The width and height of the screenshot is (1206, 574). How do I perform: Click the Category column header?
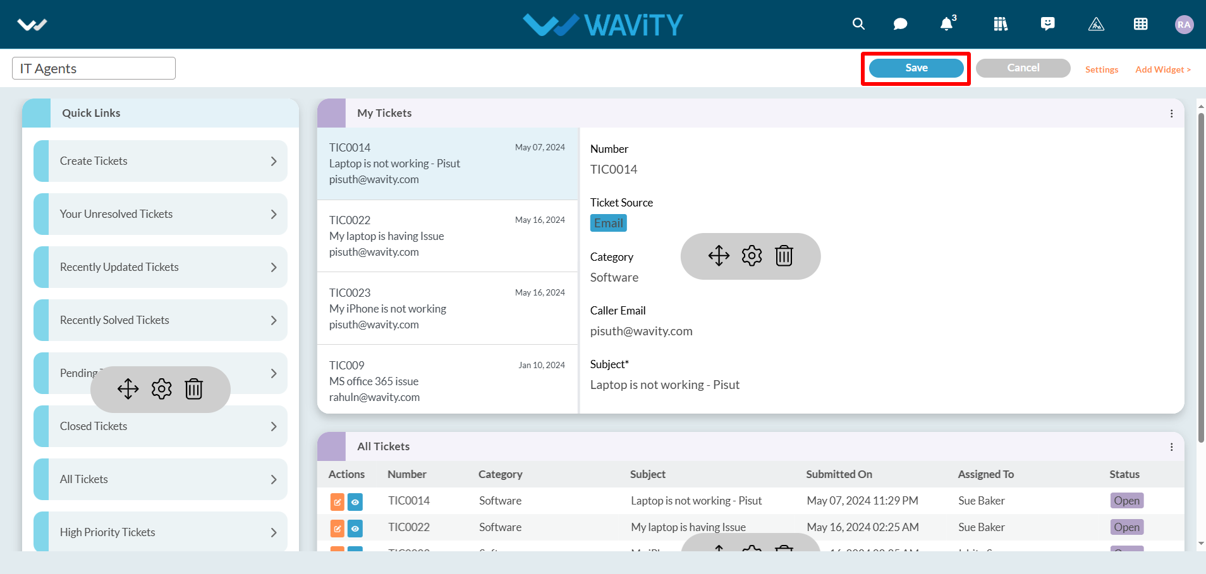(500, 474)
